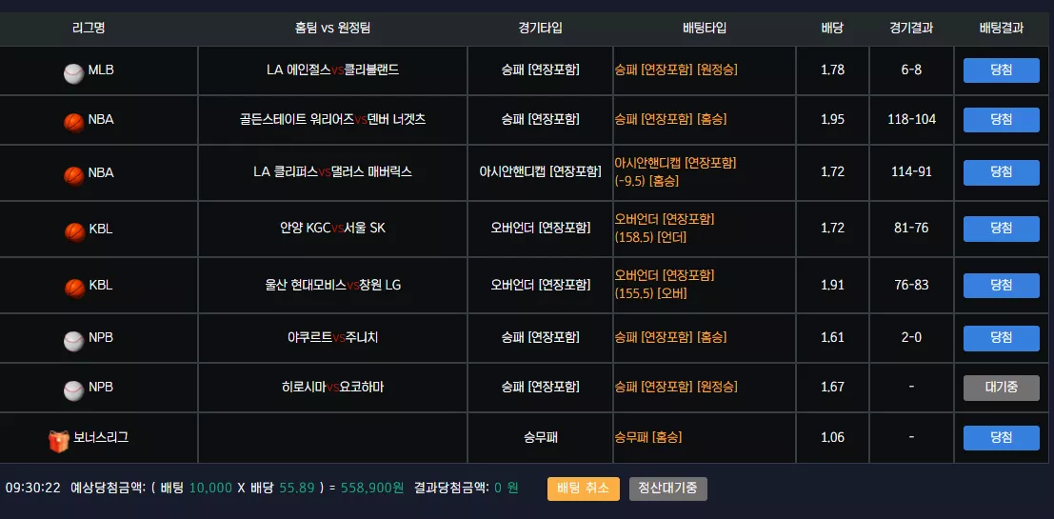Click the 배팅 취소 button

click(583, 489)
